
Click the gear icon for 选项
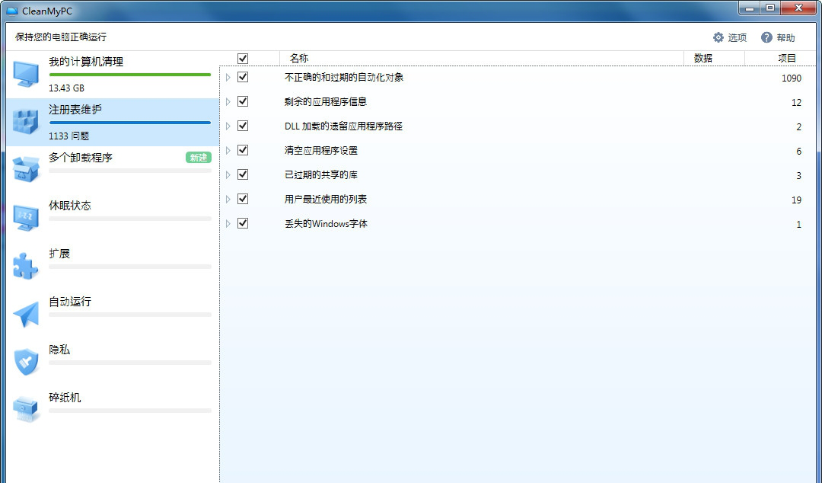718,37
